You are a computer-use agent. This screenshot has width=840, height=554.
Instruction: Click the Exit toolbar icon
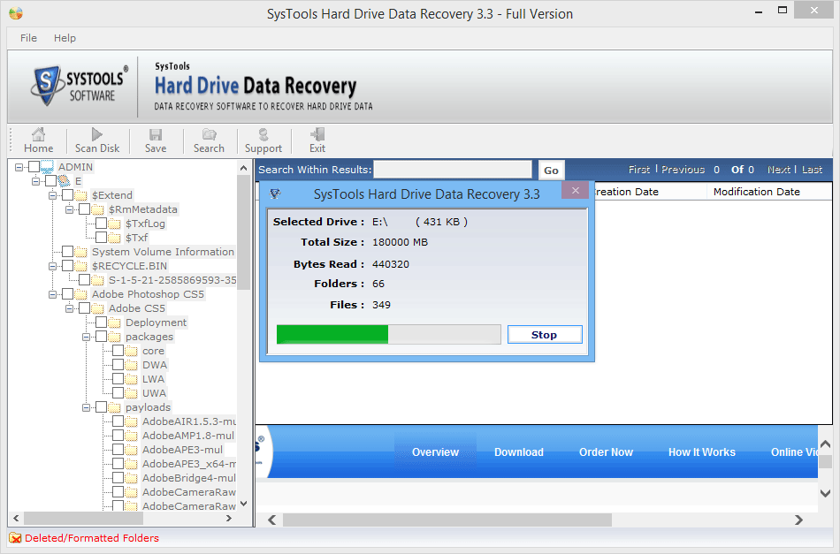click(x=317, y=134)
